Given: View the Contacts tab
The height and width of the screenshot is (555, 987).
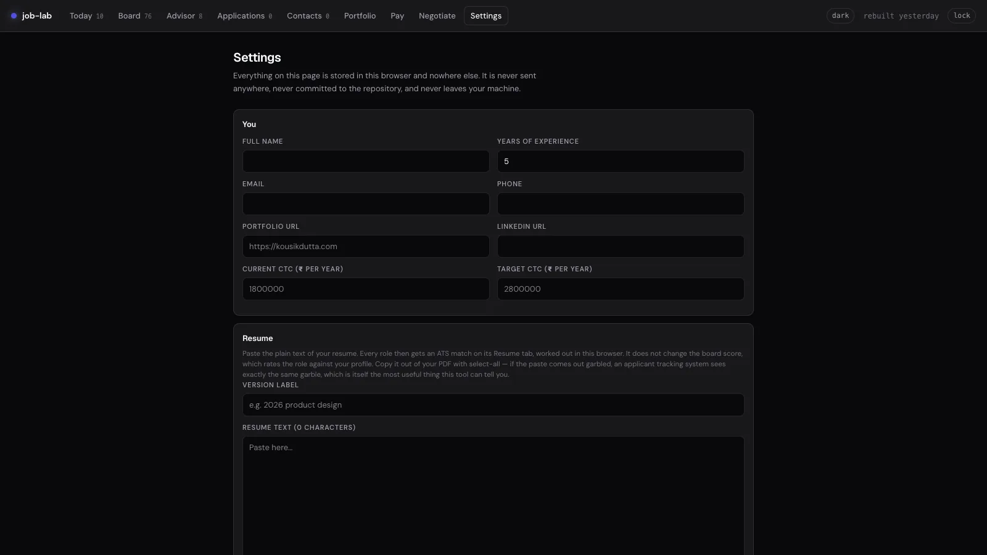Looking at the screenshot, I should 308,16.
